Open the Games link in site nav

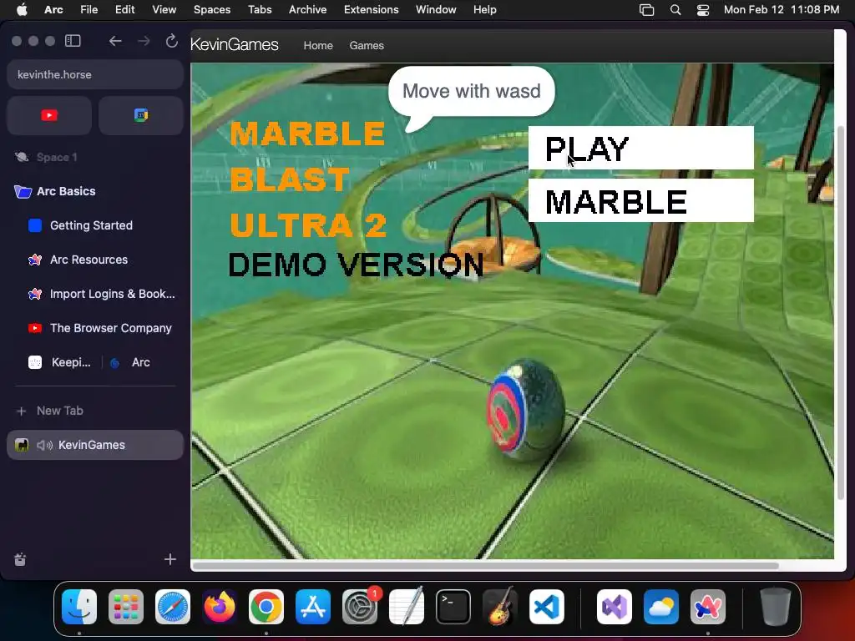(x=367, y=46)
